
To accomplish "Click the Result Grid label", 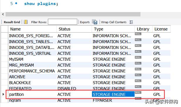I will 12,22.
